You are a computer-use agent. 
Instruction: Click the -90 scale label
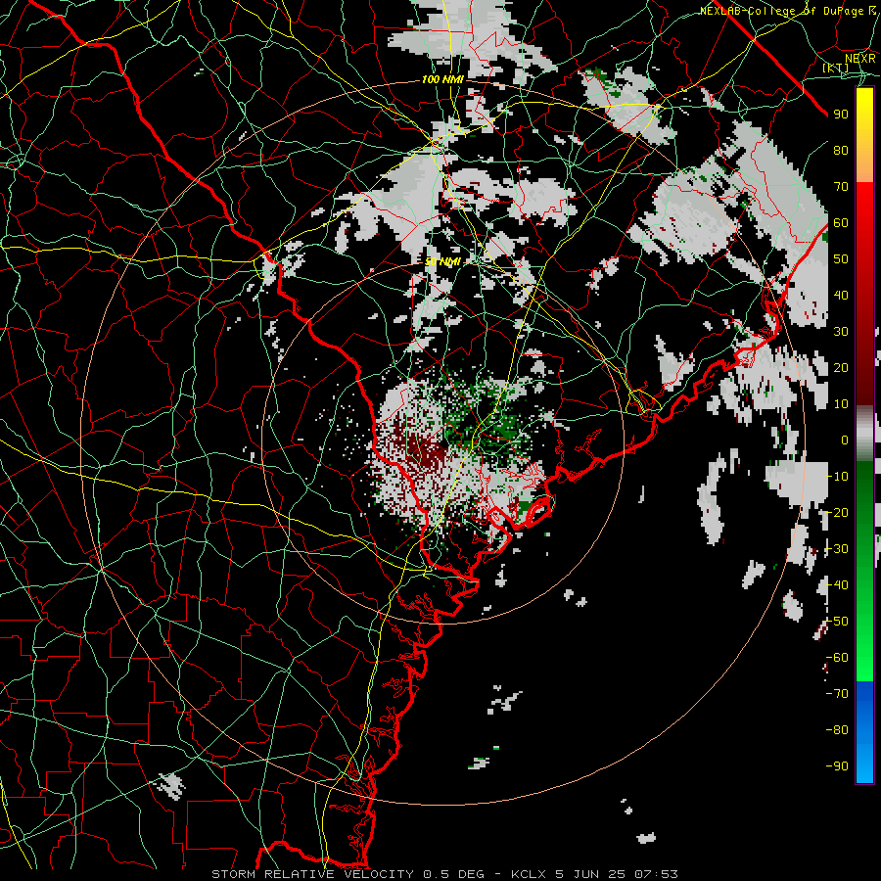click(x=837, y=766)
